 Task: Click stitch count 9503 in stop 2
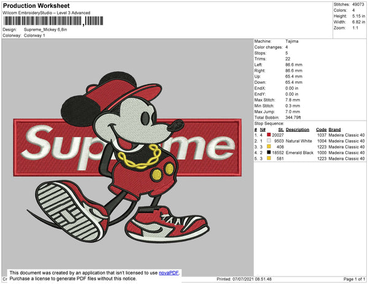pos(279,141)
